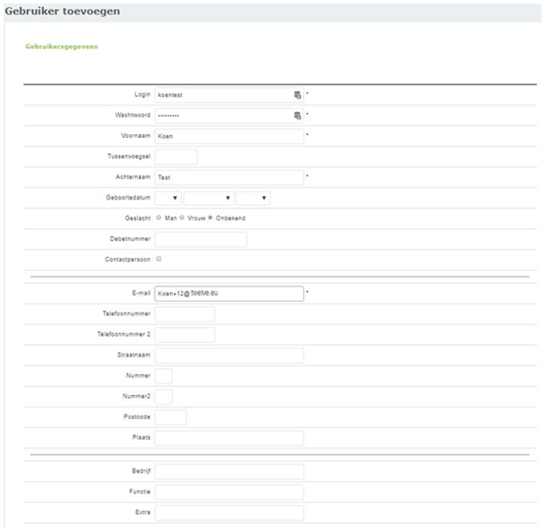Focus the Extra input field
Screen dimensions: 545x532
(229, 512)
